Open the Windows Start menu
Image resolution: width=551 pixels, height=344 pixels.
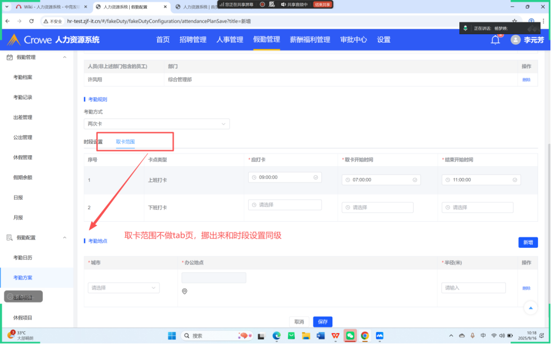coord(172,336)
